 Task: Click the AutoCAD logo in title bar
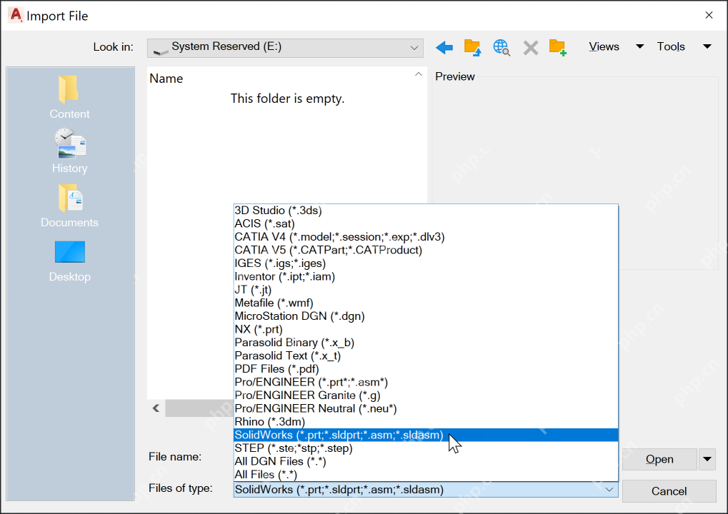tap(15, 15)
